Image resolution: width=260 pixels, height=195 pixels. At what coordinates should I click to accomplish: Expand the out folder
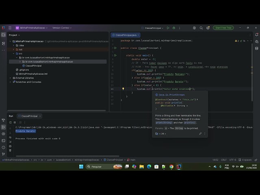13,50
